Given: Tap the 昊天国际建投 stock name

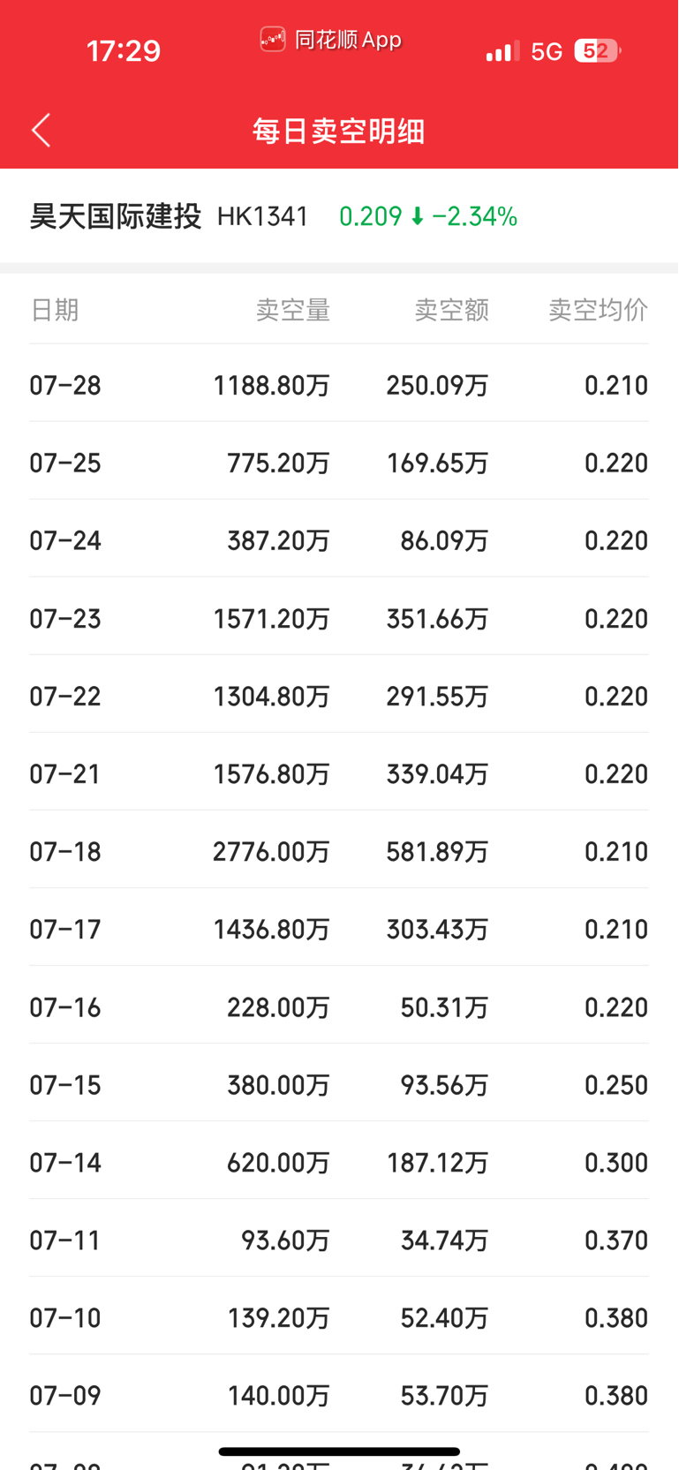Looking at the screenshot, I should click(x=116, y=216).
